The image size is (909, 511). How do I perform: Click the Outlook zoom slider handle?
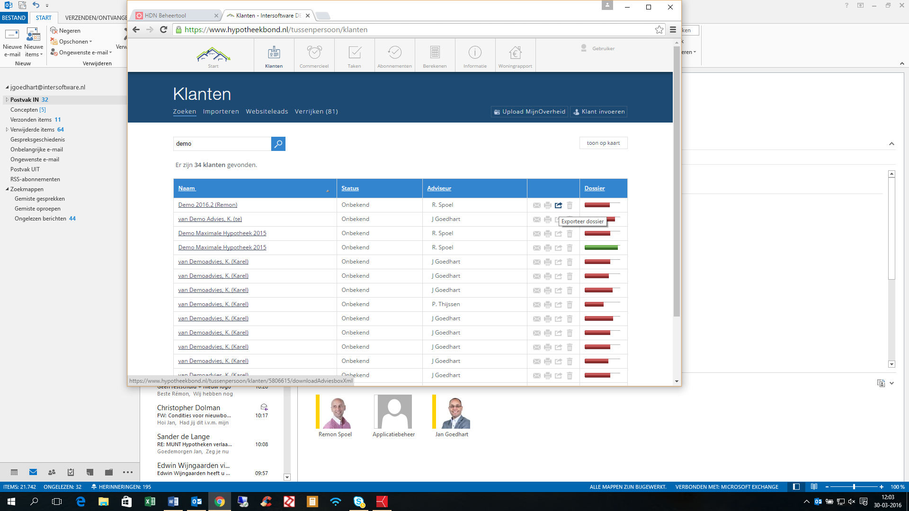click(x=854, y=487)
